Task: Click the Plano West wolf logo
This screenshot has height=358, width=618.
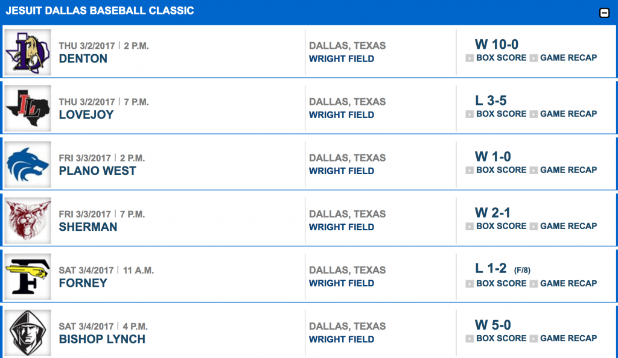Action: point(28,165)
